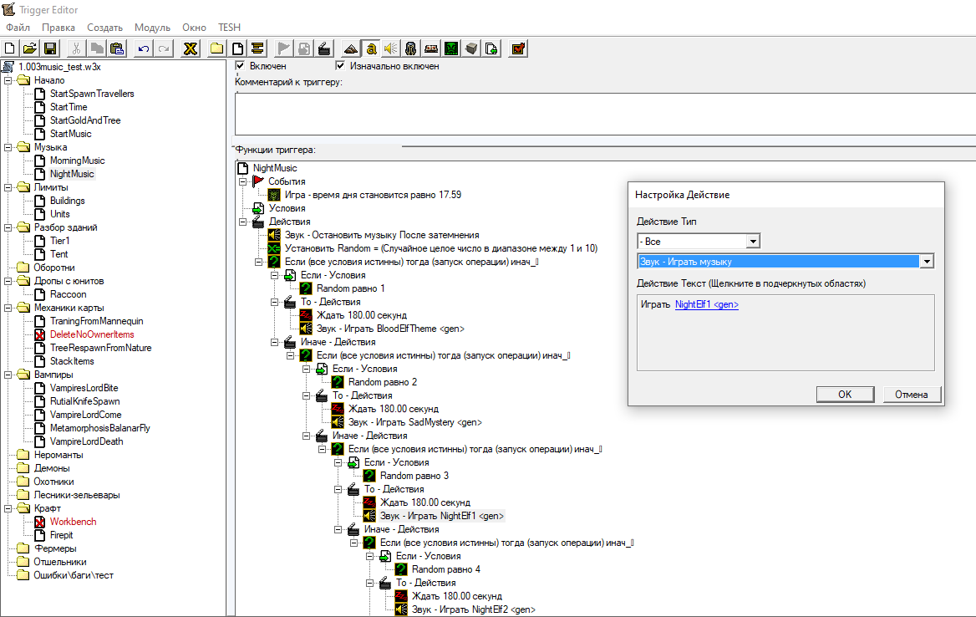Click the Test Map toolbar icon

click(518, 48)
